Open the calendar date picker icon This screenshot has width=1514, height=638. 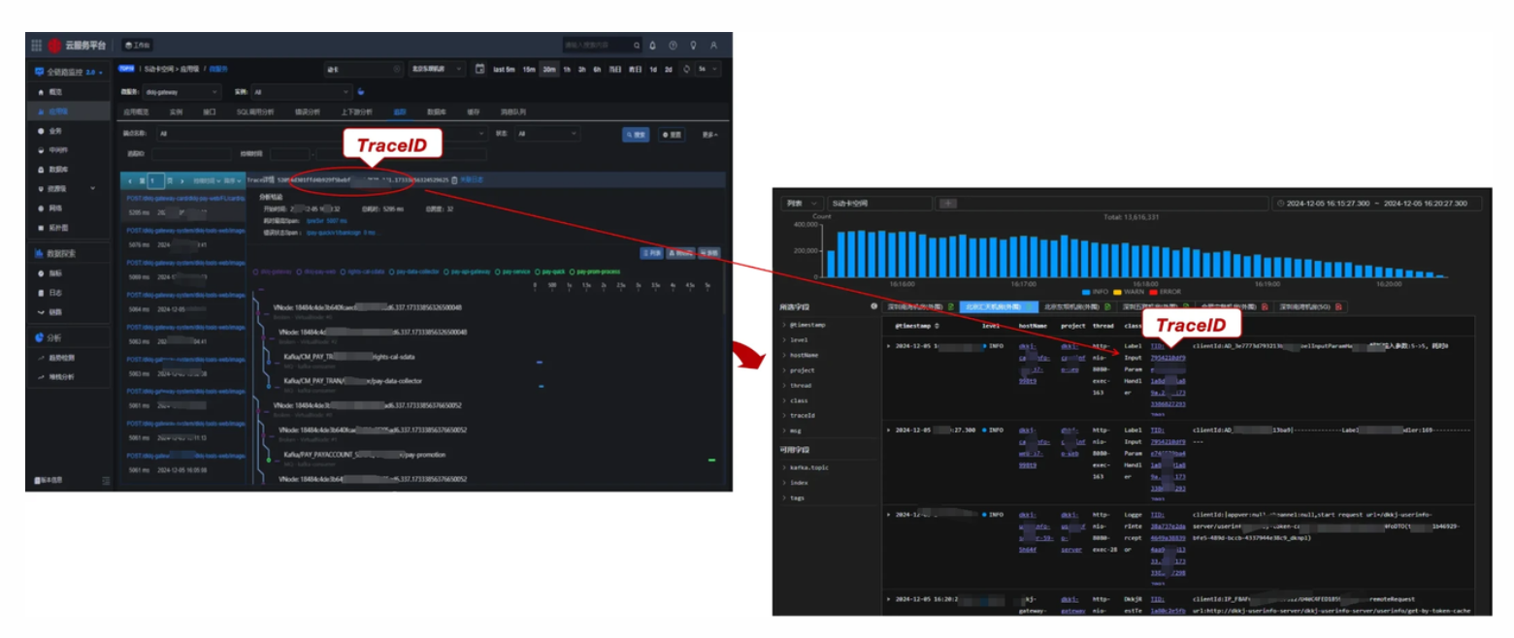tap(479, 69)
